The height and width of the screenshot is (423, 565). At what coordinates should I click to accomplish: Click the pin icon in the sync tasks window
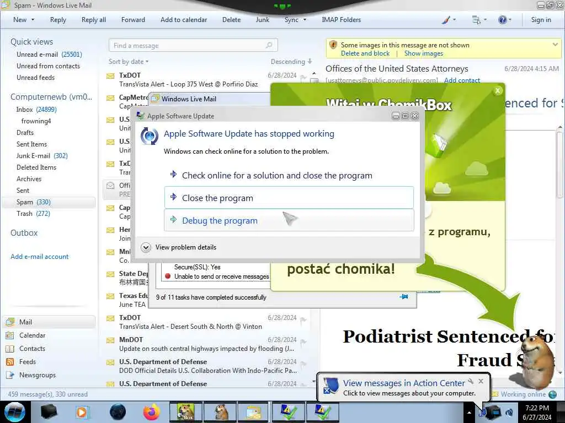[x=404, y=297]
